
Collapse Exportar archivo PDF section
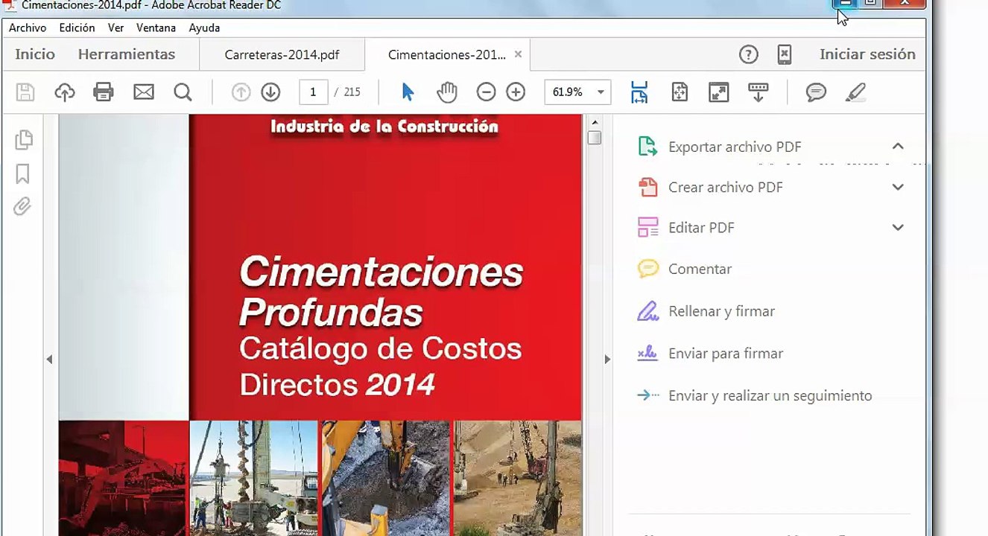click(898, 147)
